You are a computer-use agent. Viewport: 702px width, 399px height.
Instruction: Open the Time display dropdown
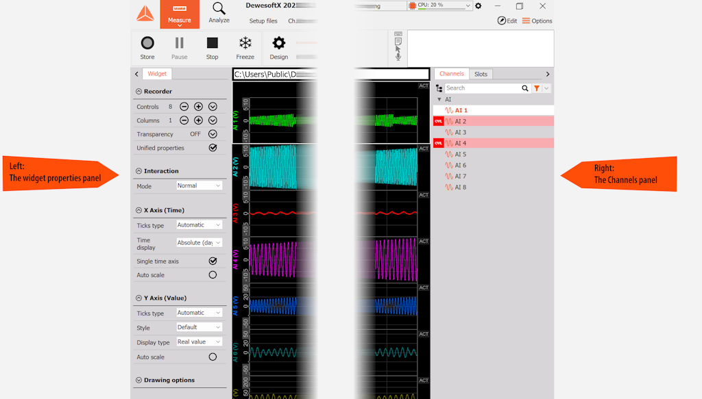click(199, 243)
